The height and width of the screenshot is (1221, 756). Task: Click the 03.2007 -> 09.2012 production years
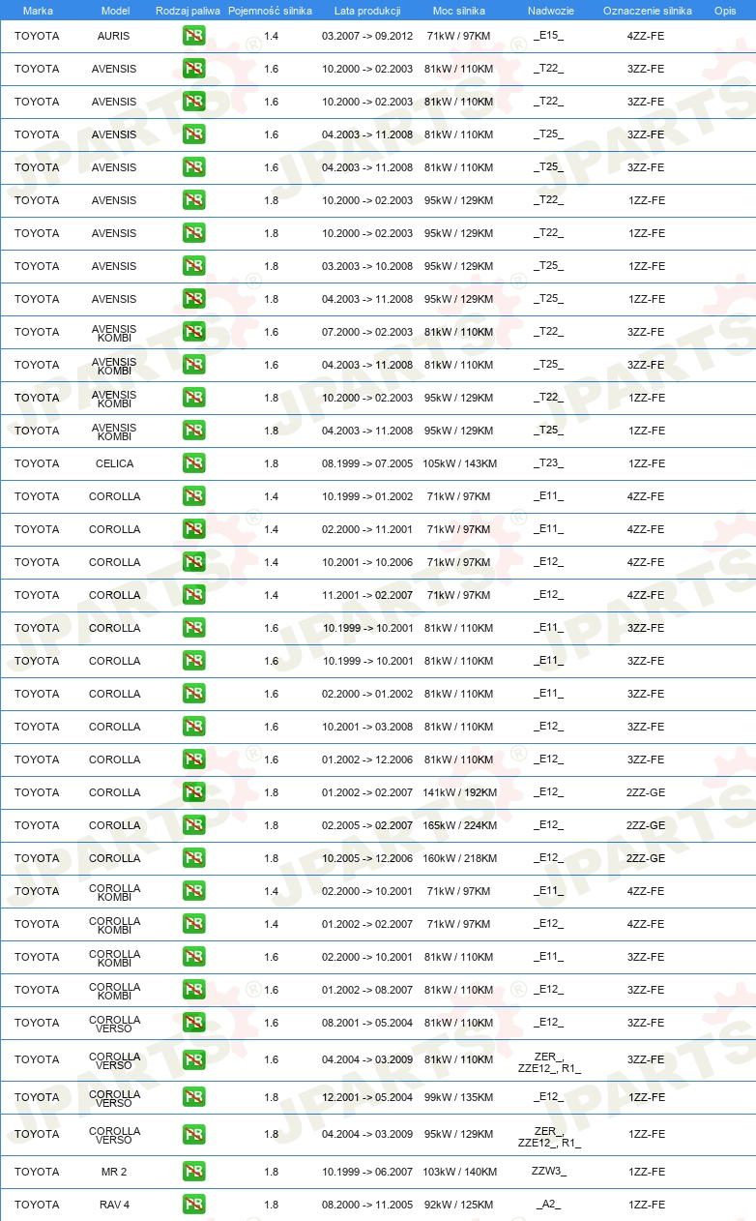click(x=367, y=36)
